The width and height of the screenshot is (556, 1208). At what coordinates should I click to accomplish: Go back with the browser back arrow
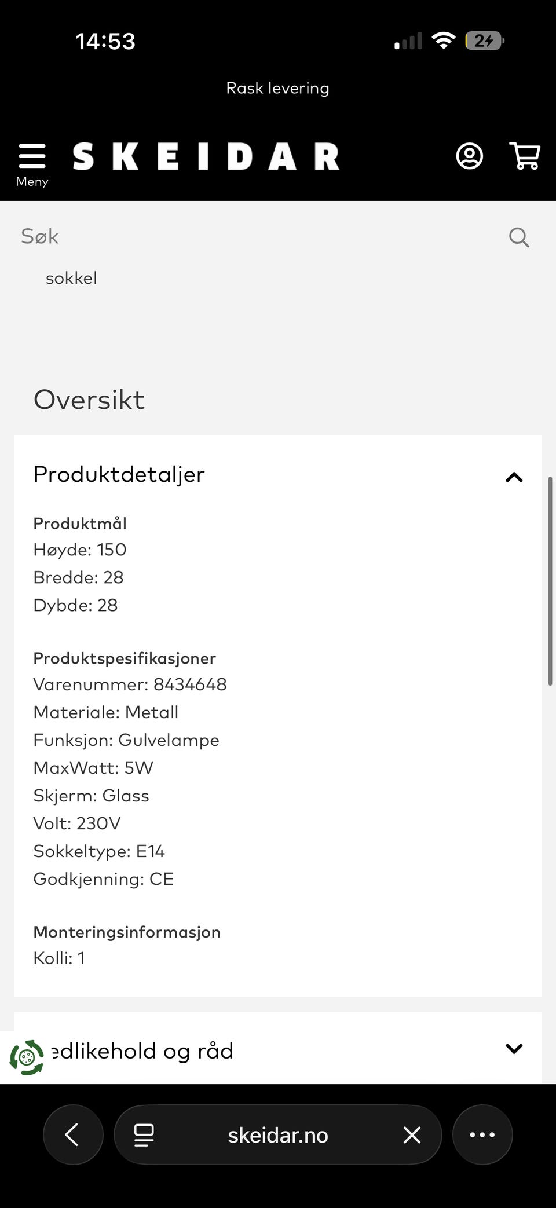pos(73,1134)
